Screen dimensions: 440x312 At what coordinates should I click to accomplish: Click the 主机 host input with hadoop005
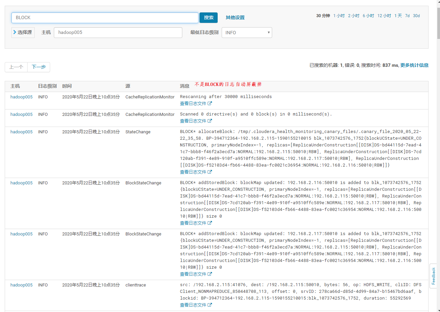click(x=118, y=32)
